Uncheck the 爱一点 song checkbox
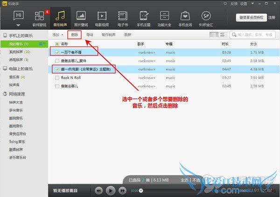The image size is (280, 197). [x=57, y=69]
